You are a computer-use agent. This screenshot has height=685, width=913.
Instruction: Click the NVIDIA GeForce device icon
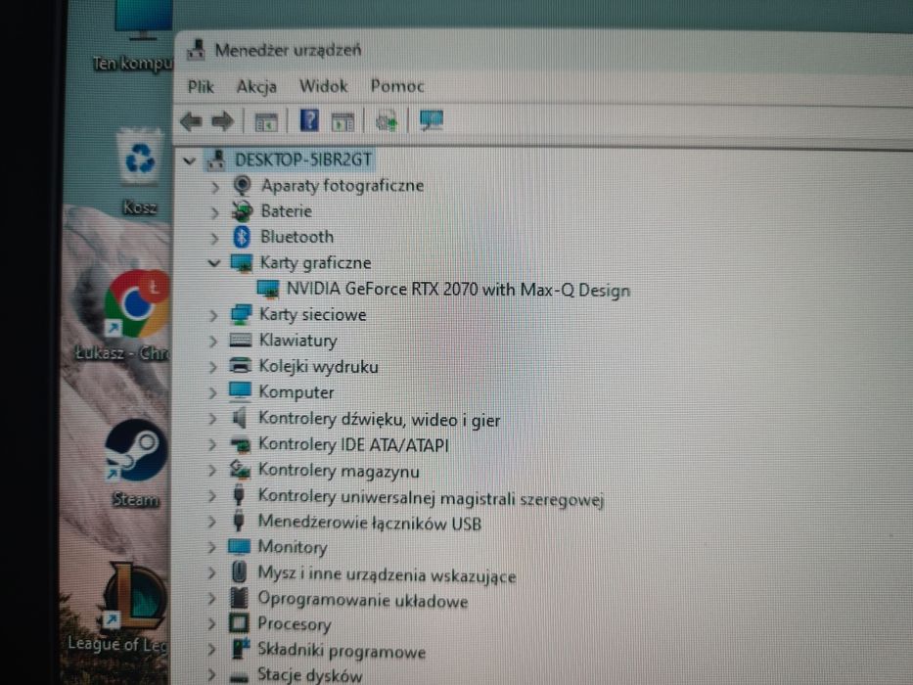pyautogui.click(x=268, y=289)
